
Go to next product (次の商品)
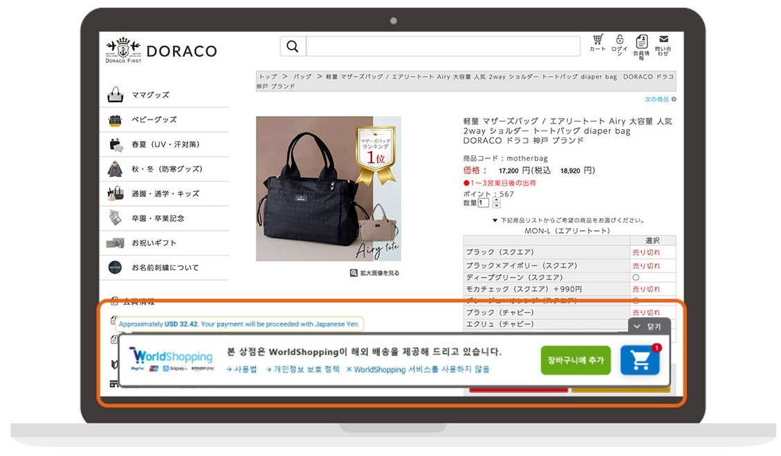click(x=660, y=99)
